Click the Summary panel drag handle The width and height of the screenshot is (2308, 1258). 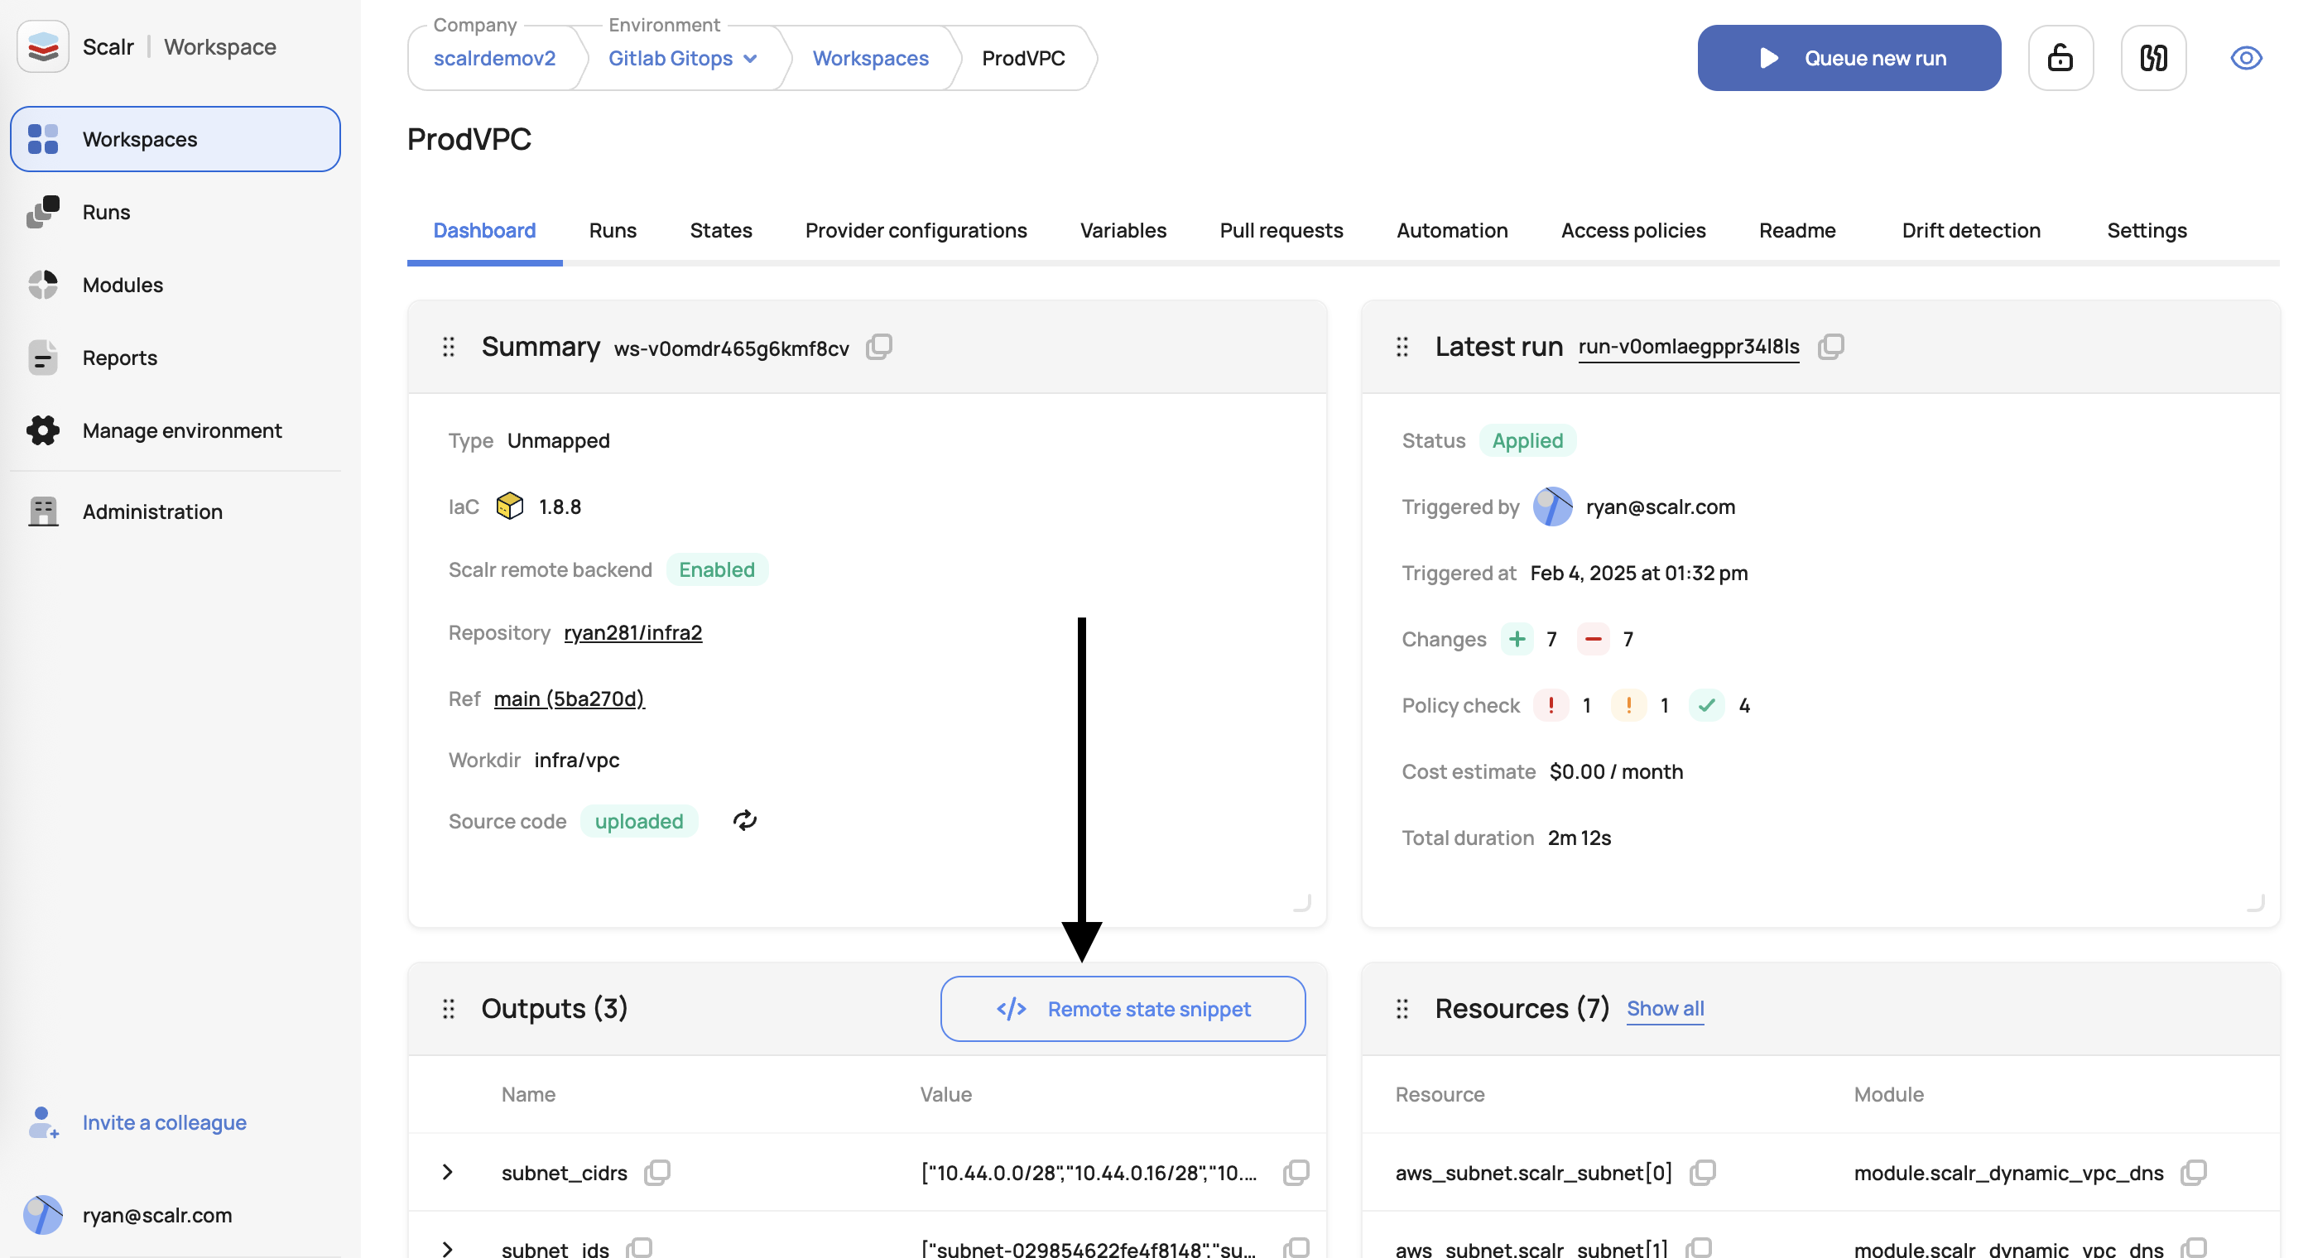coord(449,347)
